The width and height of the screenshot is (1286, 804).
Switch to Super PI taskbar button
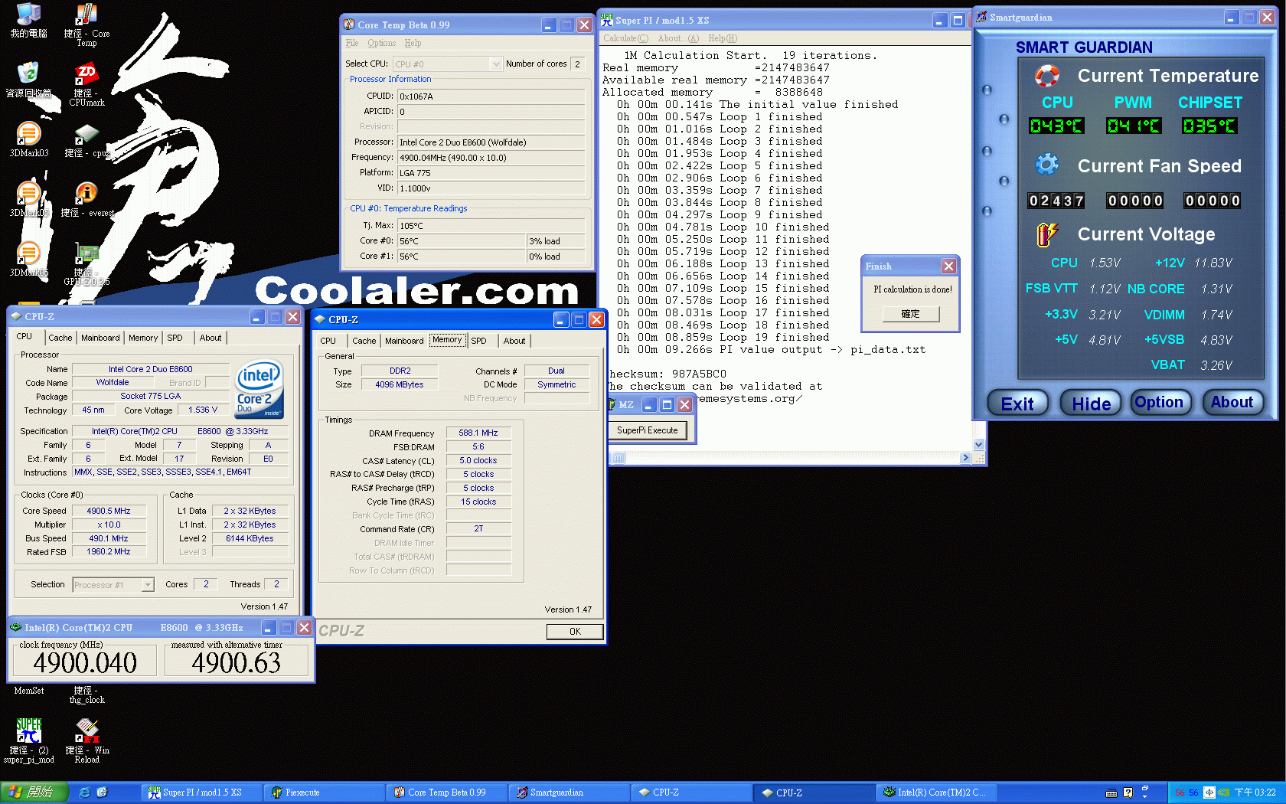pos(202,793)
